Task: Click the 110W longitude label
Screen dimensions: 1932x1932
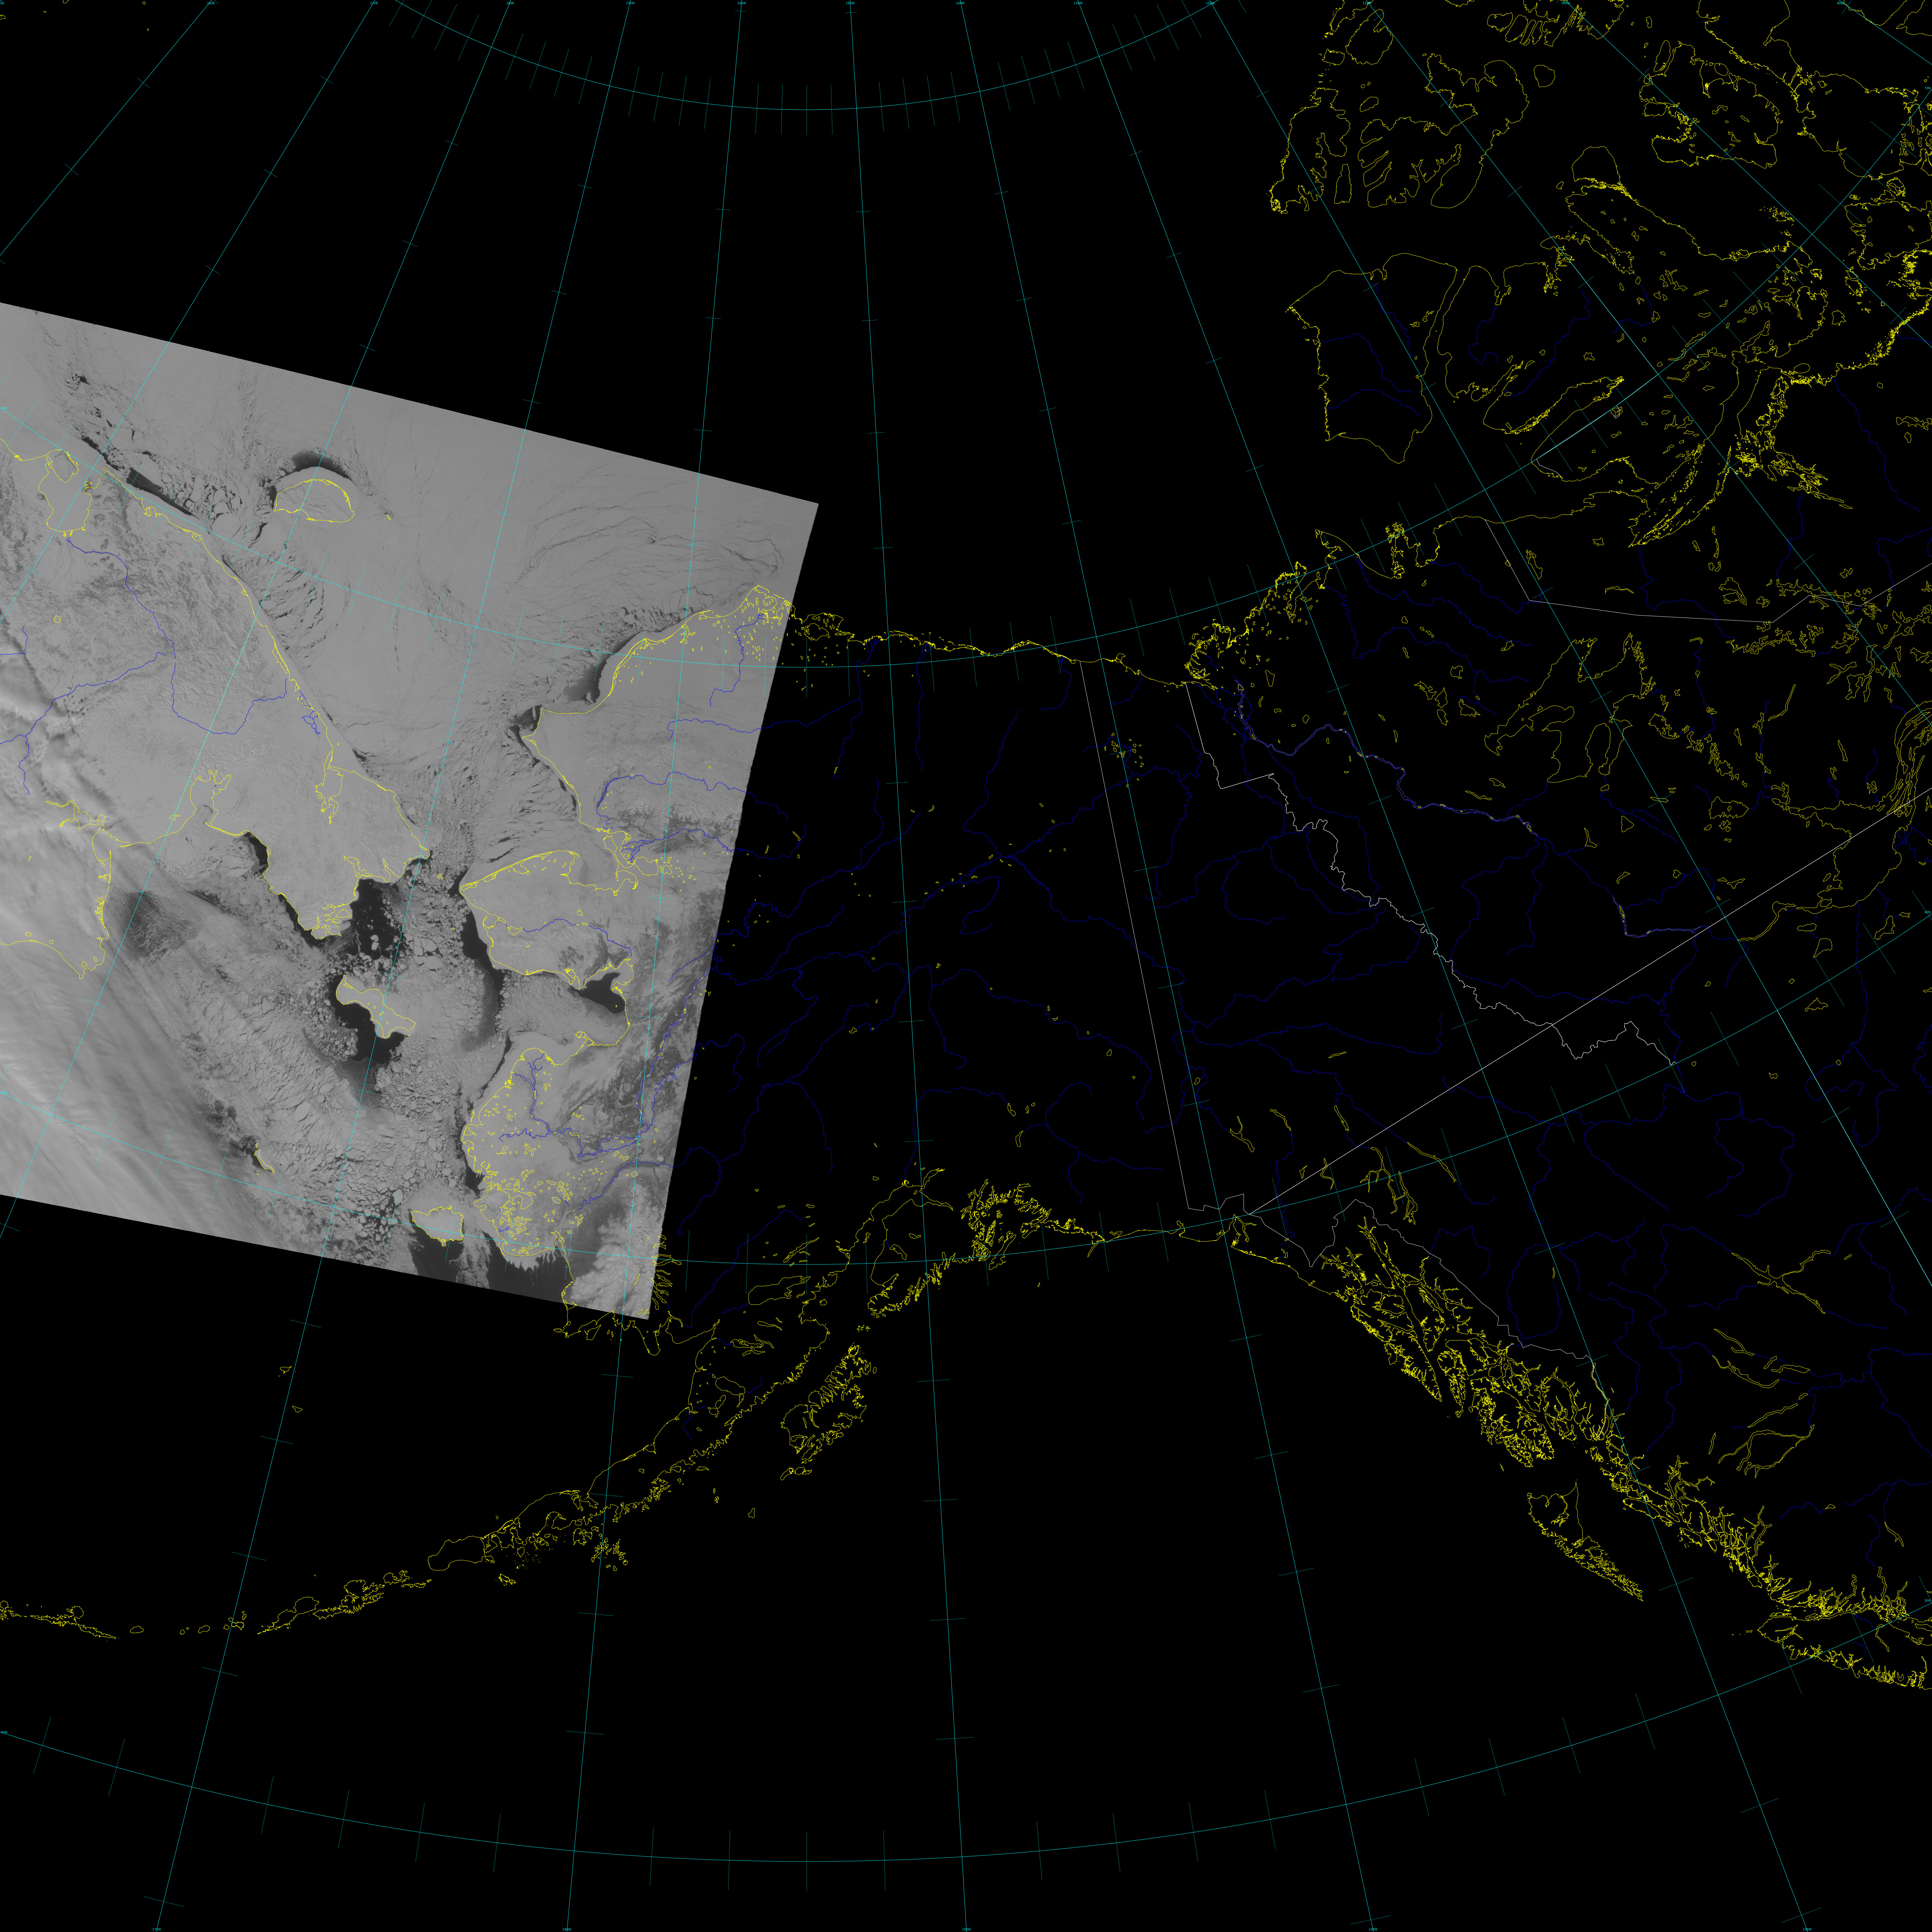Action: click(x=1367, y=3)
